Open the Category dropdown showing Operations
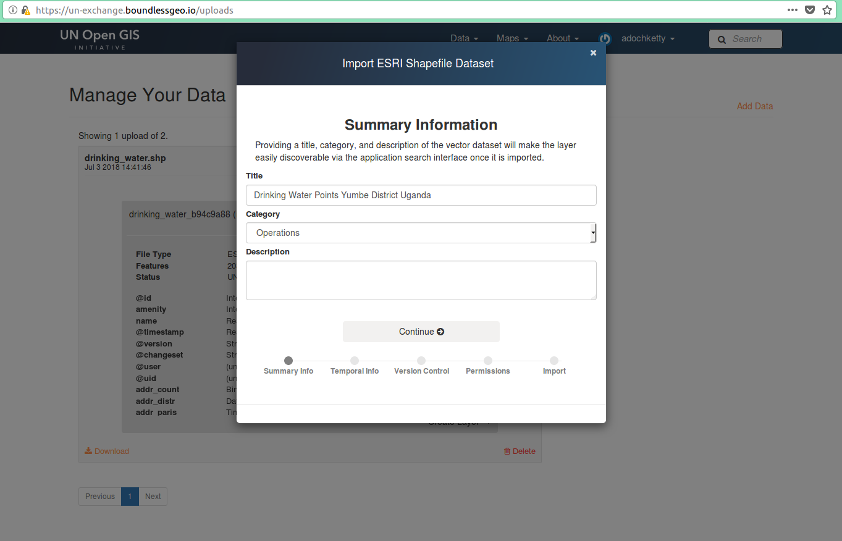The height and width of the screenshot is (541, 842). point(421,233)
